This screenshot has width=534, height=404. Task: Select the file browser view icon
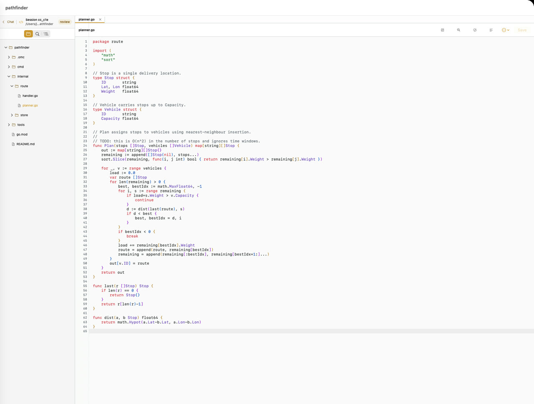28,34
